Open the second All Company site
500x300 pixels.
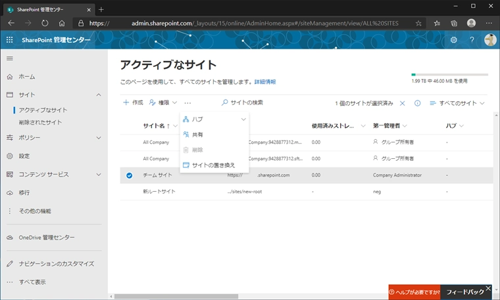[x=156, y=159]
